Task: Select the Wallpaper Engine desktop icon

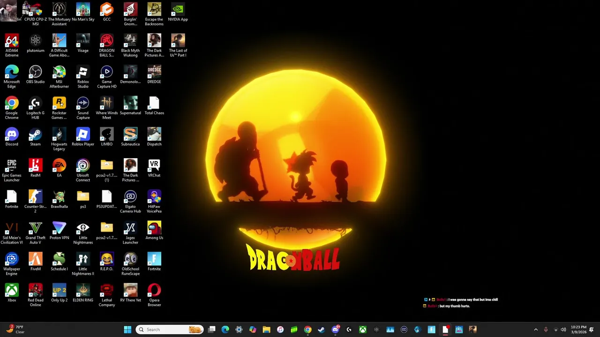Action: click(12, 264)
